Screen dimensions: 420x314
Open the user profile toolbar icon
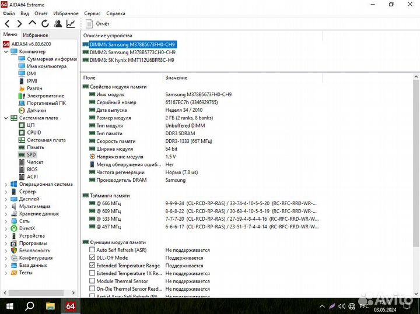pos(58,24)
